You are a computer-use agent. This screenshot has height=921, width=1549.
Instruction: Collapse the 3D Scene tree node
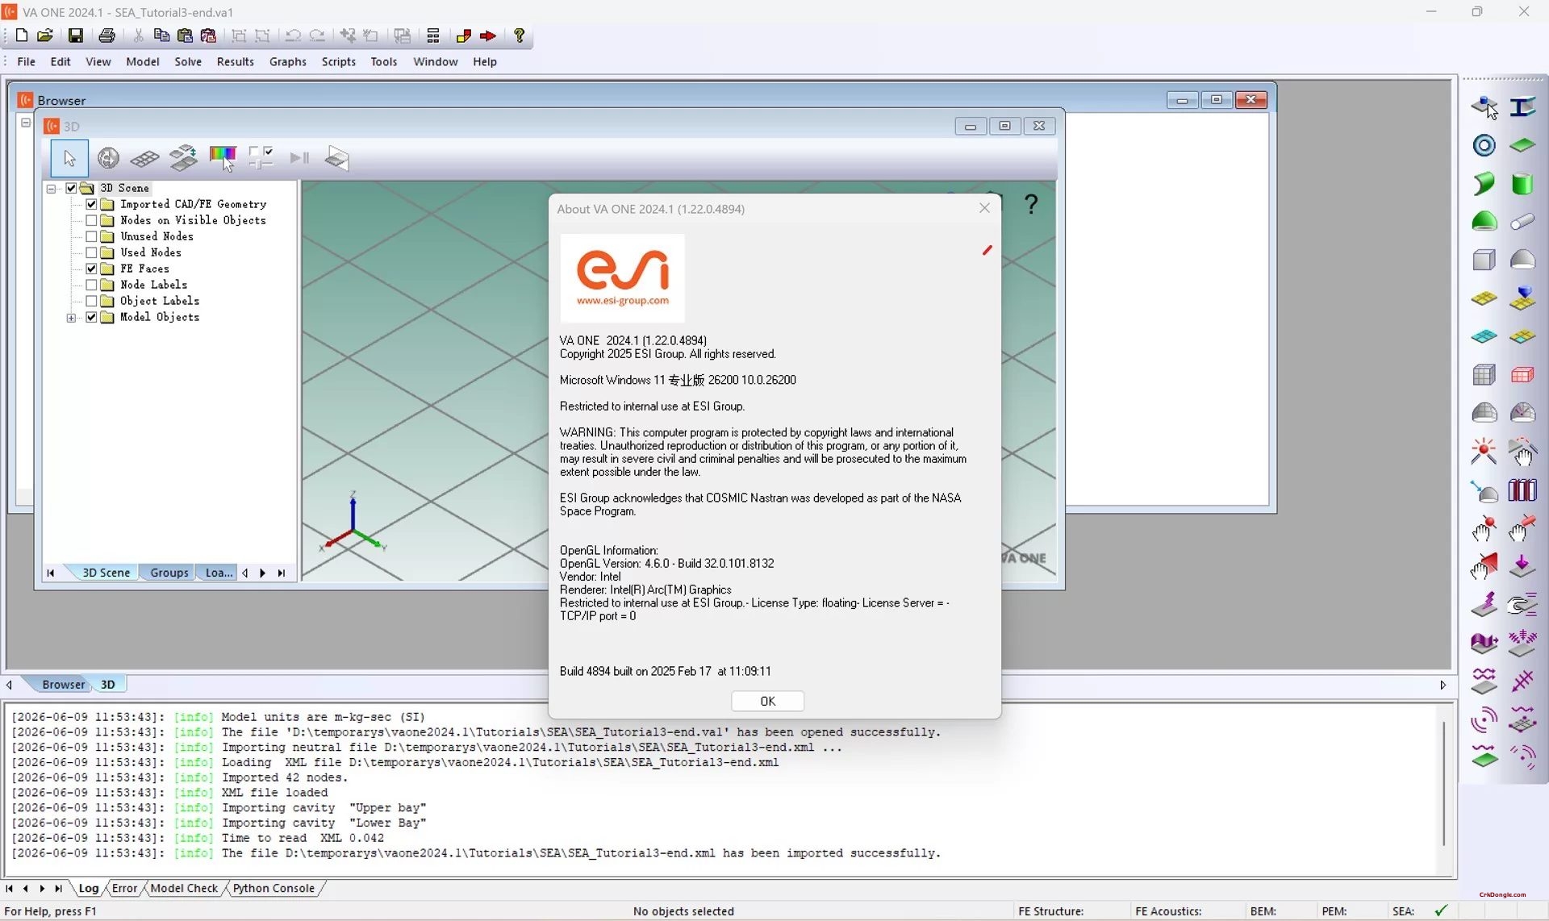[x=51, y=189]
